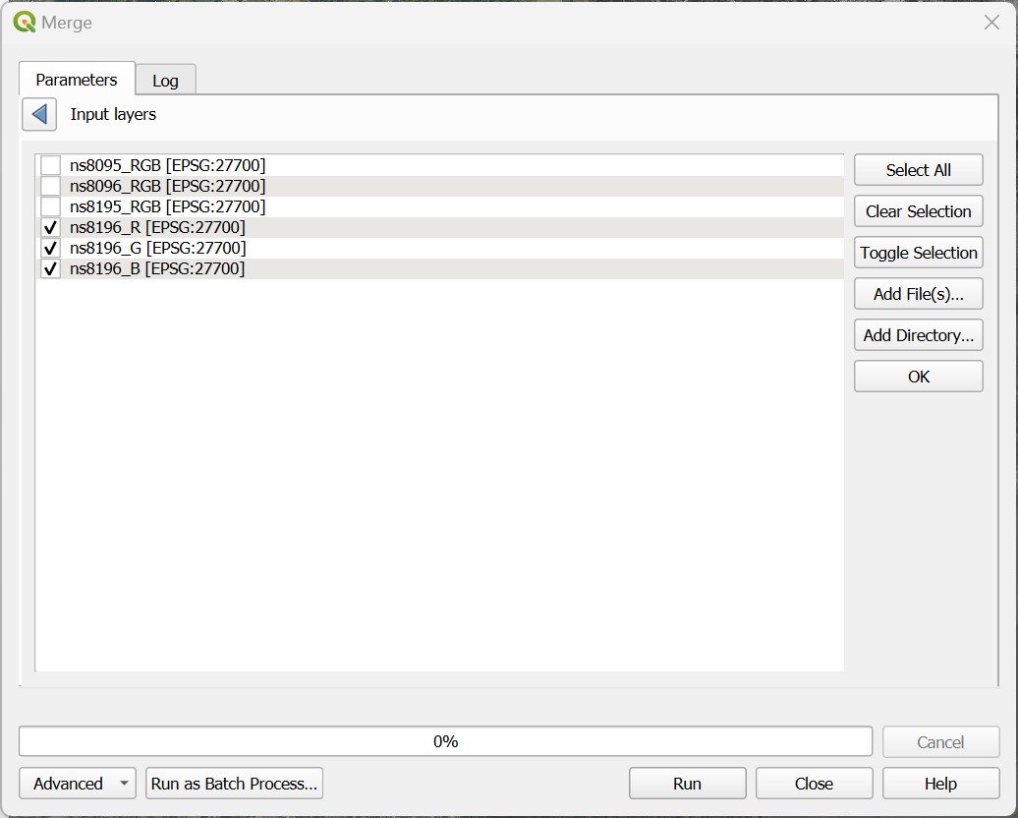The height and width of the screenshot is (818, 1018).
Task: Click the Add Directory... button
Action: 918,335
